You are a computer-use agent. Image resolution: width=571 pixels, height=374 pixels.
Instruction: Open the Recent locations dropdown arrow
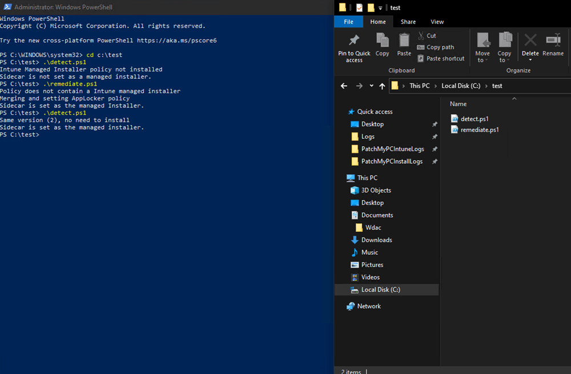click(x=372, y=86)
